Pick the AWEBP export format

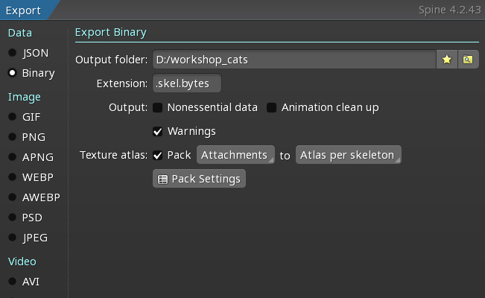click(x=13, y=197)
